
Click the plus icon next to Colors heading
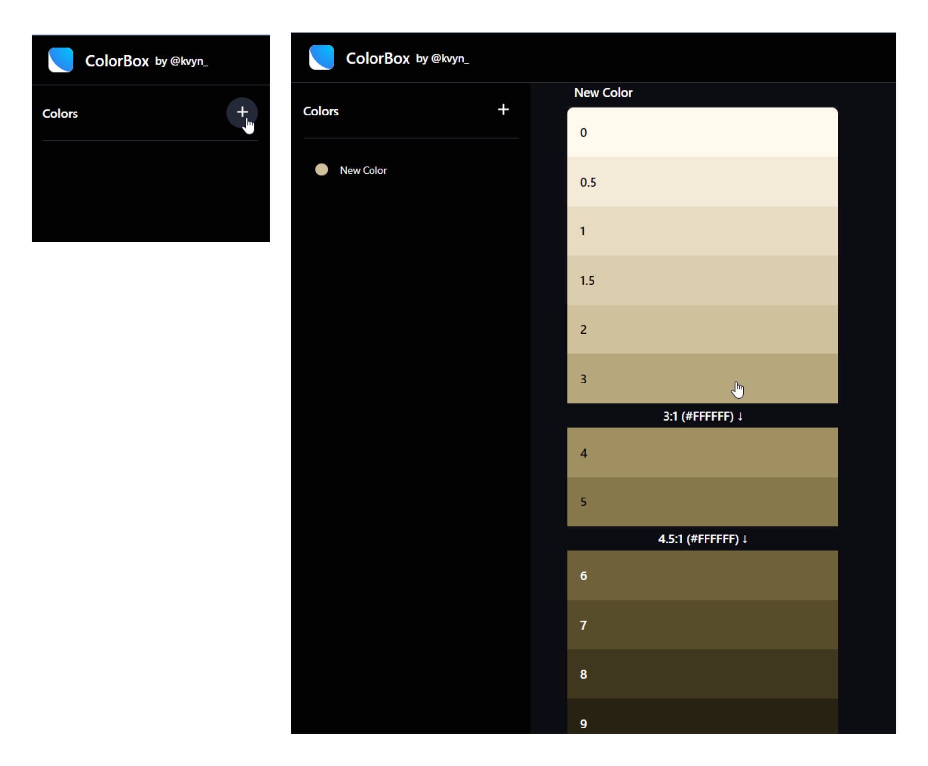point(503,109)
